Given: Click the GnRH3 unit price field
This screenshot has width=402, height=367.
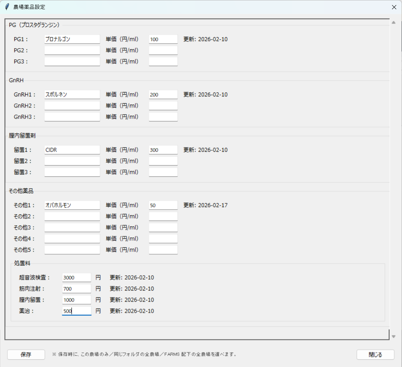Looking at the screenshot, I should pos(163,117).
